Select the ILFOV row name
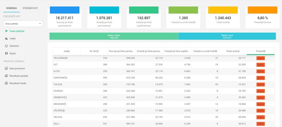Viewport: 282px width, 127px height. click(x=57, y=71)
